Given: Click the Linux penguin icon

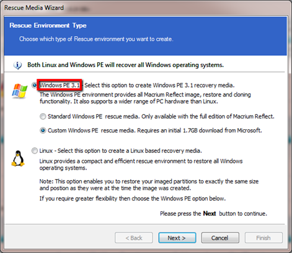Looking at the screenshot, I should 18,159.
